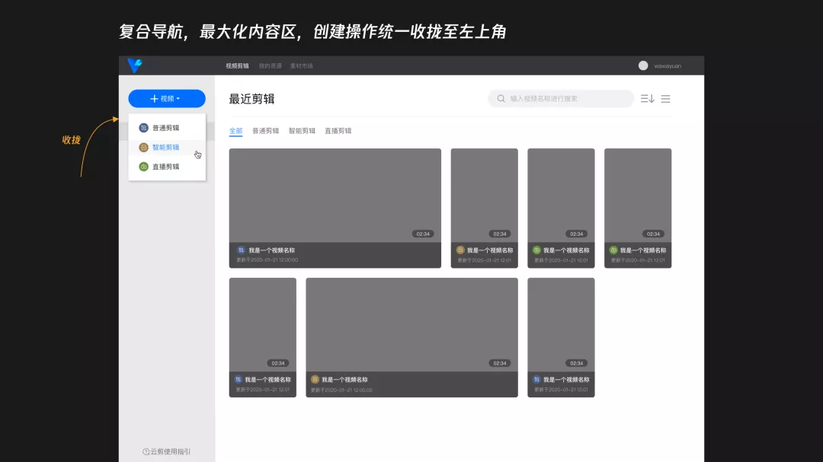Image resolution: width=823 pixels, height=462 pixels.
Task: Click the blue + 视频 create button
Action: pos(167,99)
